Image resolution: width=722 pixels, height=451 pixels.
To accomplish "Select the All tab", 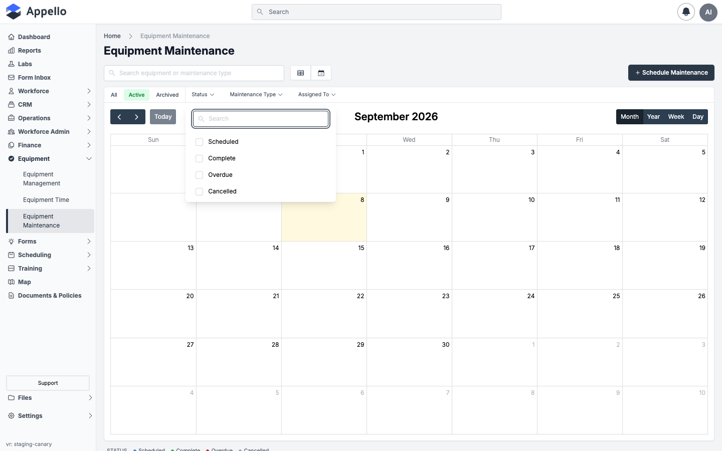I will pyautogui.click(x=114, y=95).
